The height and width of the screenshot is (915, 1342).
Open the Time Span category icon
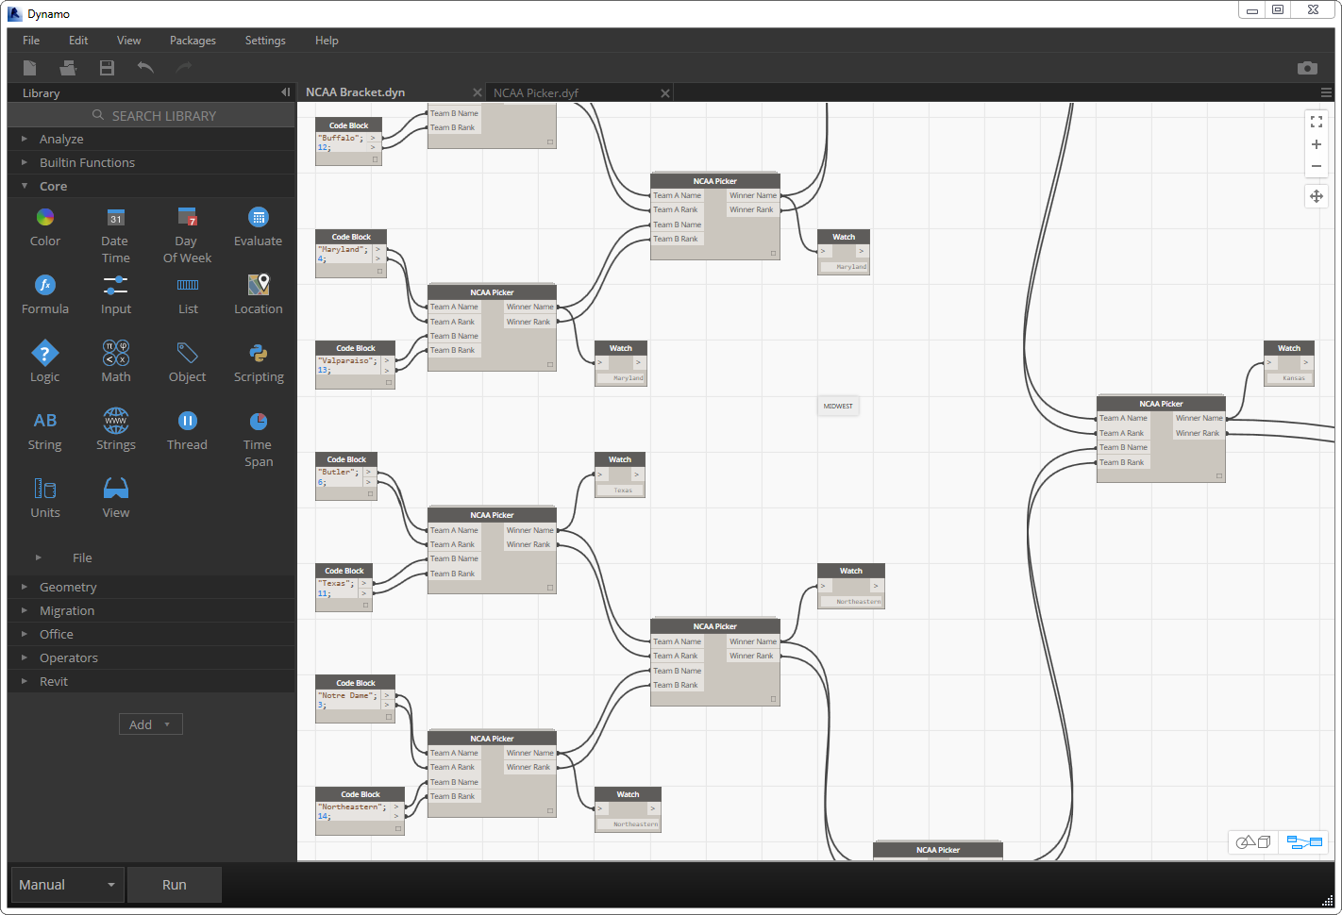tap(259, 421)
